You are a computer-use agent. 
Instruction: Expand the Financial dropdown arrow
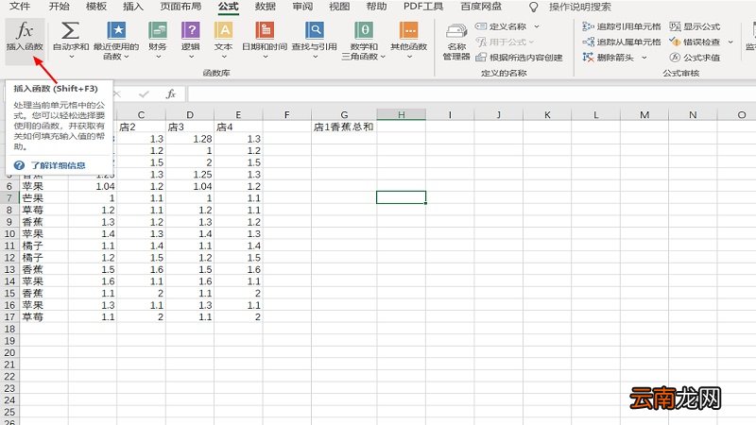click(158, 57)
